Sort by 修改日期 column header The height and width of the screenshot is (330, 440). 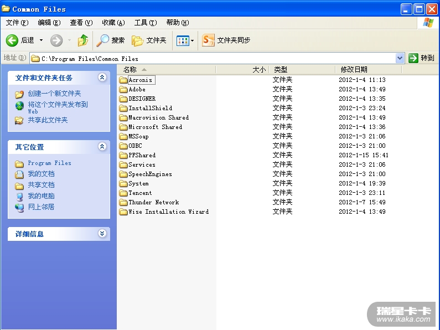pyautogui.click(x=369, y=69)
